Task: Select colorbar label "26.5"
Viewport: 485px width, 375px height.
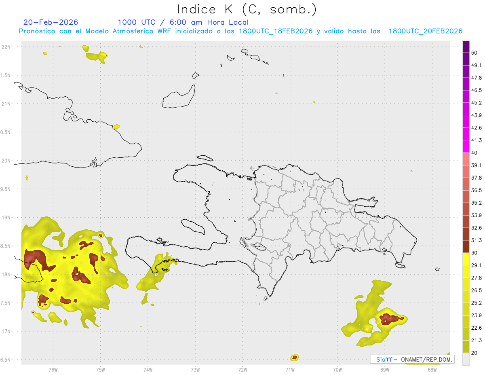Action: [477, 290]
